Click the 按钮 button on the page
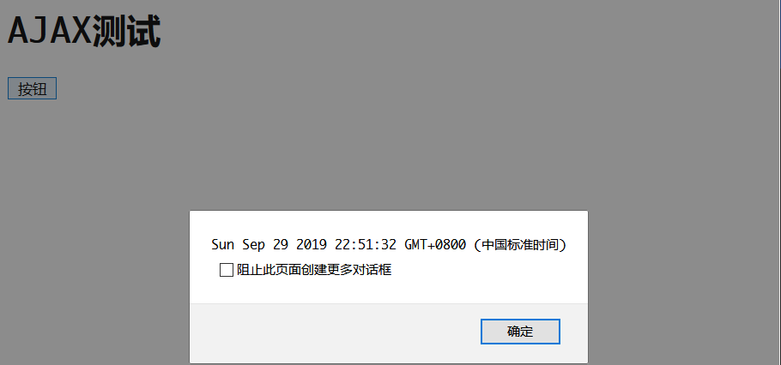The image size is (781, 365). [32, 88]
